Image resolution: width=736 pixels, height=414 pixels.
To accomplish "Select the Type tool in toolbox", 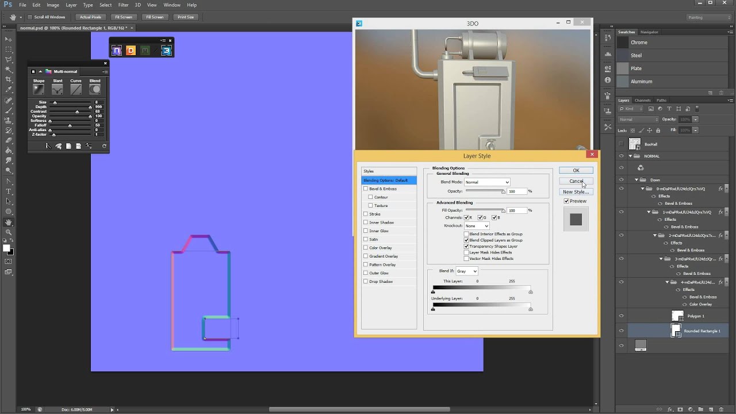I will (8, 191).
